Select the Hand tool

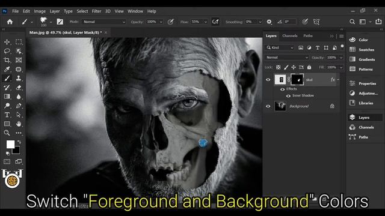click(x=19, y=124)
